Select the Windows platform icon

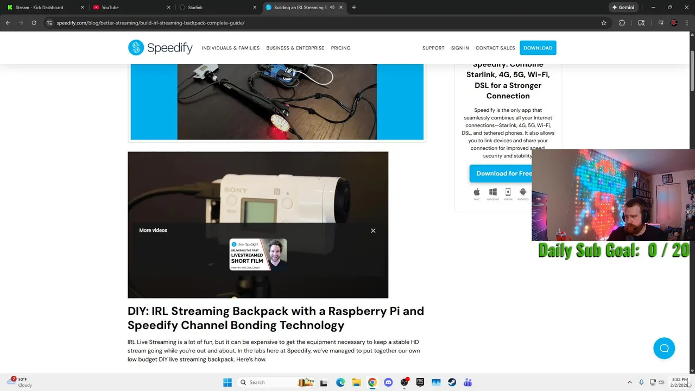point(492,193)
